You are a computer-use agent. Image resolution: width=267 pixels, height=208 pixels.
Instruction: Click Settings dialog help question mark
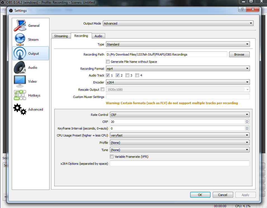point(242,9)
